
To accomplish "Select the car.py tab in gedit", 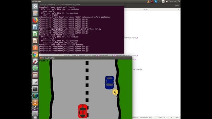I will pyautogui.click(x=145, y=10).
